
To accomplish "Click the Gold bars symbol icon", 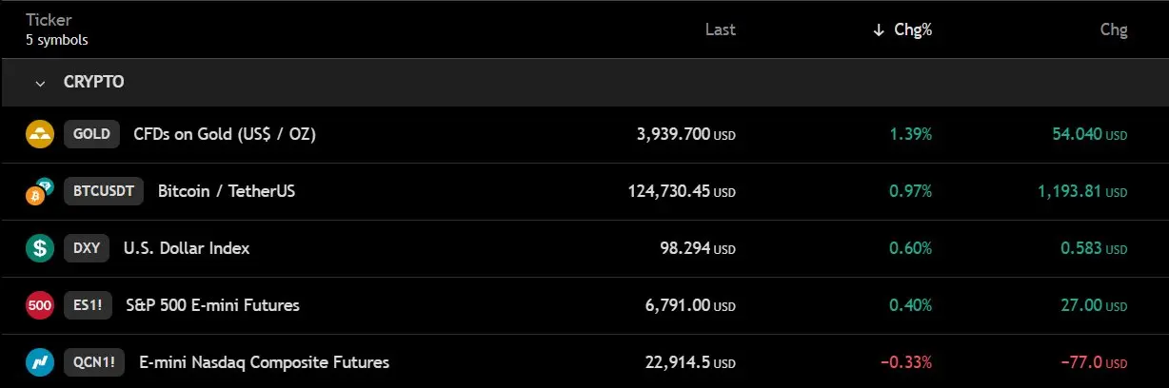I will [40, 134].
